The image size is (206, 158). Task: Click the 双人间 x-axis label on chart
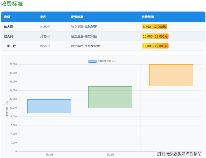110,154
